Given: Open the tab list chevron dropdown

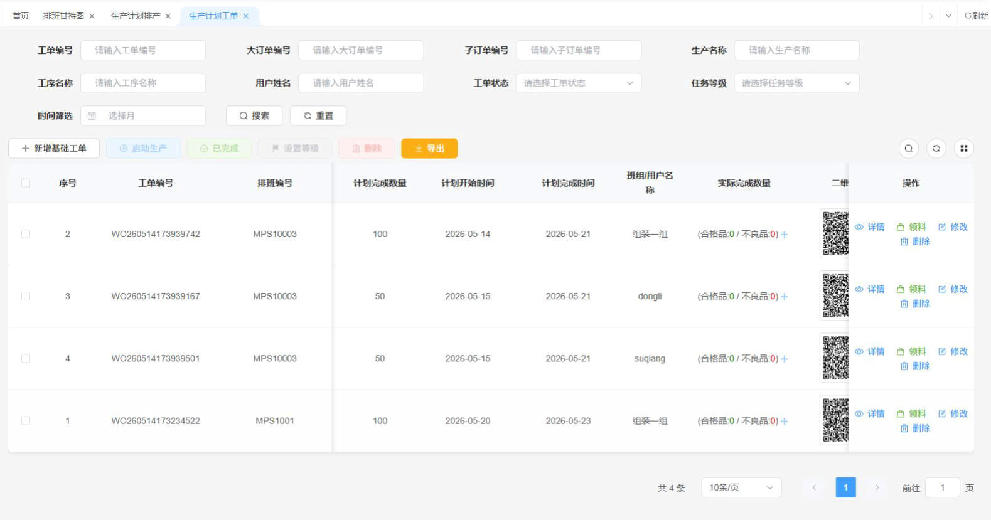Looking at the screenshot, I should [x=948, y=16].
